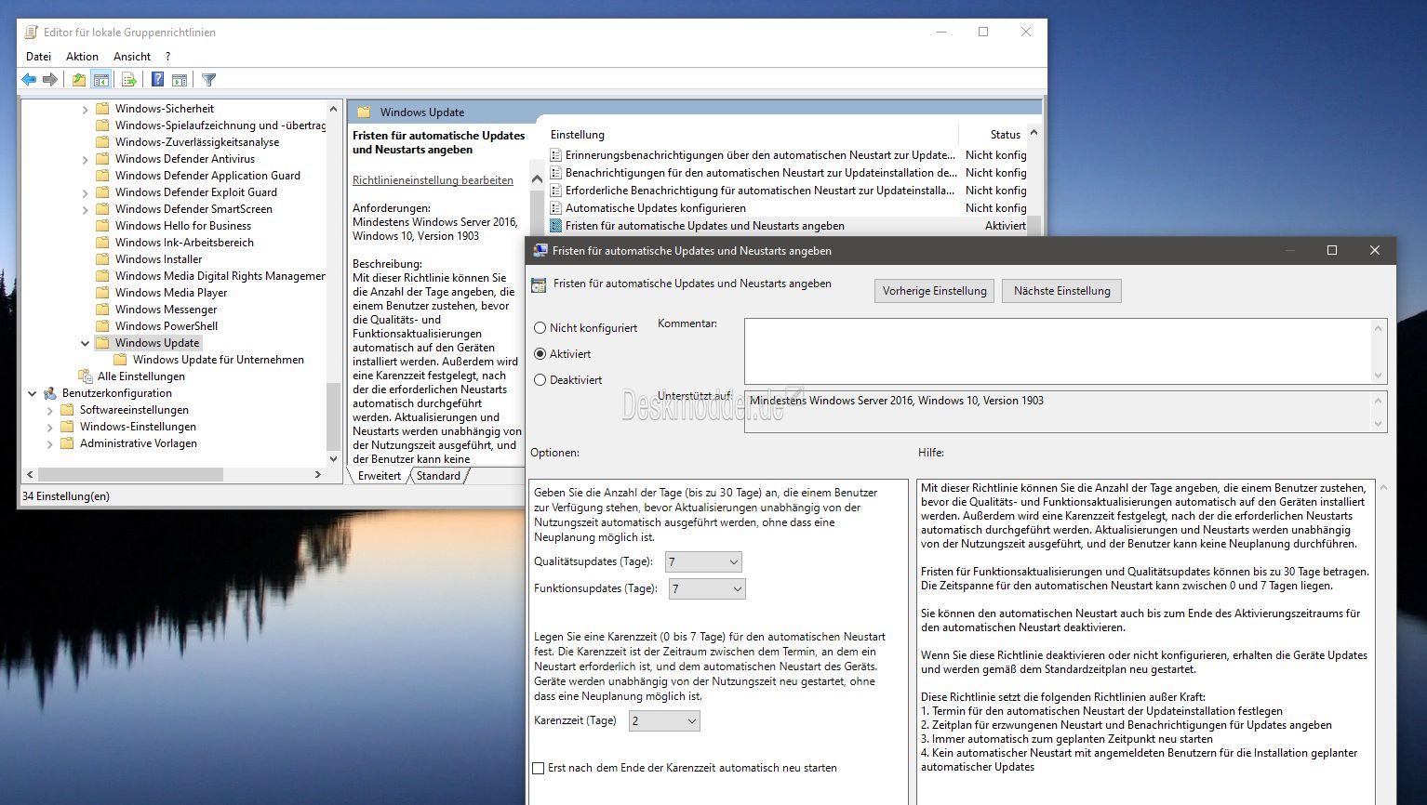This screenshot has width=1427, height=805.
Task: Click the Windows Media Player folder icon
Action: [102, 293]
